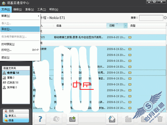Clear search with the round X icon
The width and height of the screenshot is (167, 125).
(x=165, y=18)
